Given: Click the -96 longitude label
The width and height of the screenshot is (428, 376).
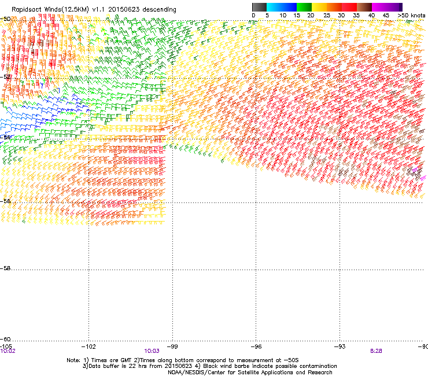Looking at the screenshot, I should pos(256,346).
